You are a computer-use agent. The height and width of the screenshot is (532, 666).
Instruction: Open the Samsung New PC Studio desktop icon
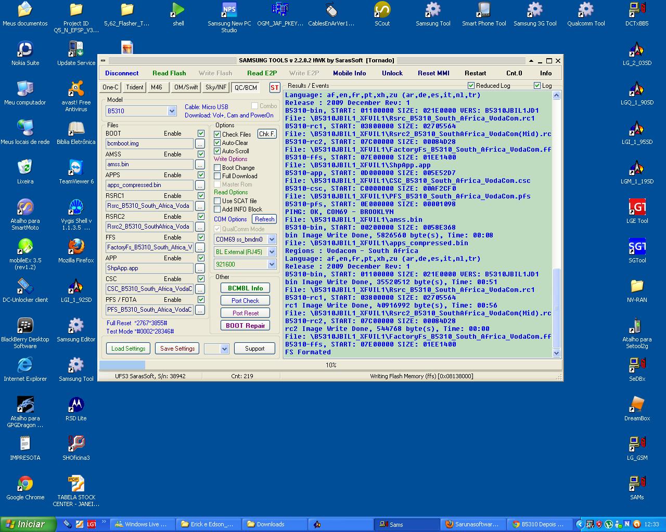[229, 17]
